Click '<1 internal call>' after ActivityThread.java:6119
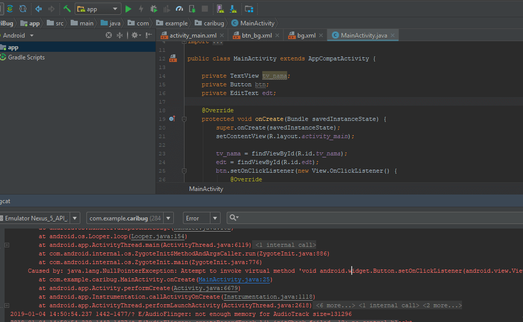The height and width of the screenshot is (322, 523). pyautogui.click(x=285, y=245)
